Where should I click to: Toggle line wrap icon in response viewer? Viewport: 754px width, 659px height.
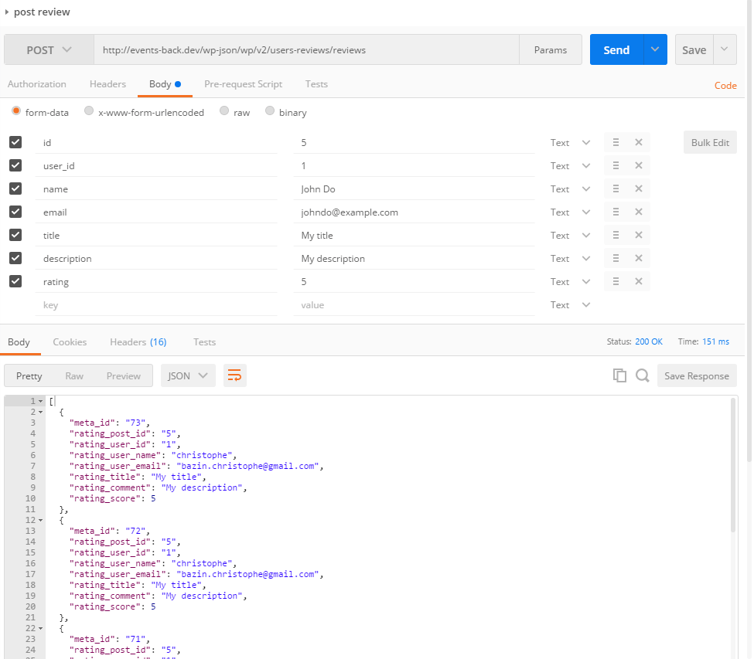tap(234, 375)
